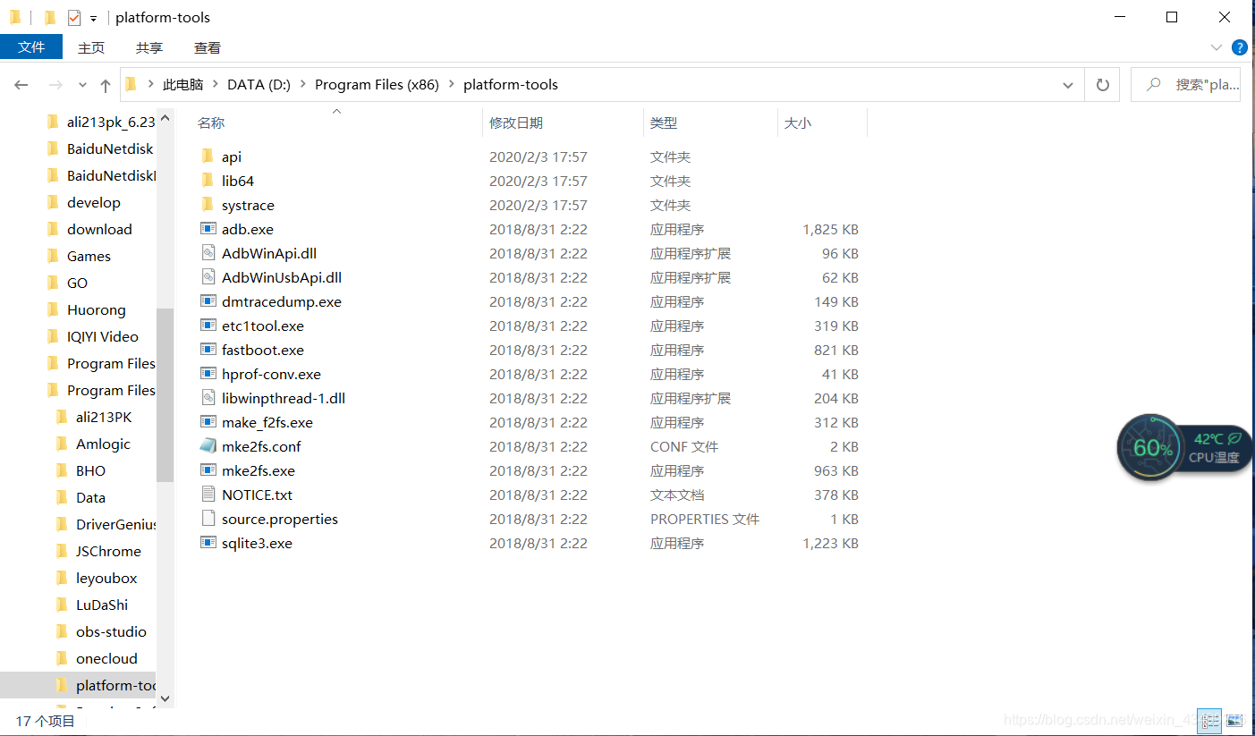
Task: Click the search platform-tools box
Action: [x=1185, y=85]
